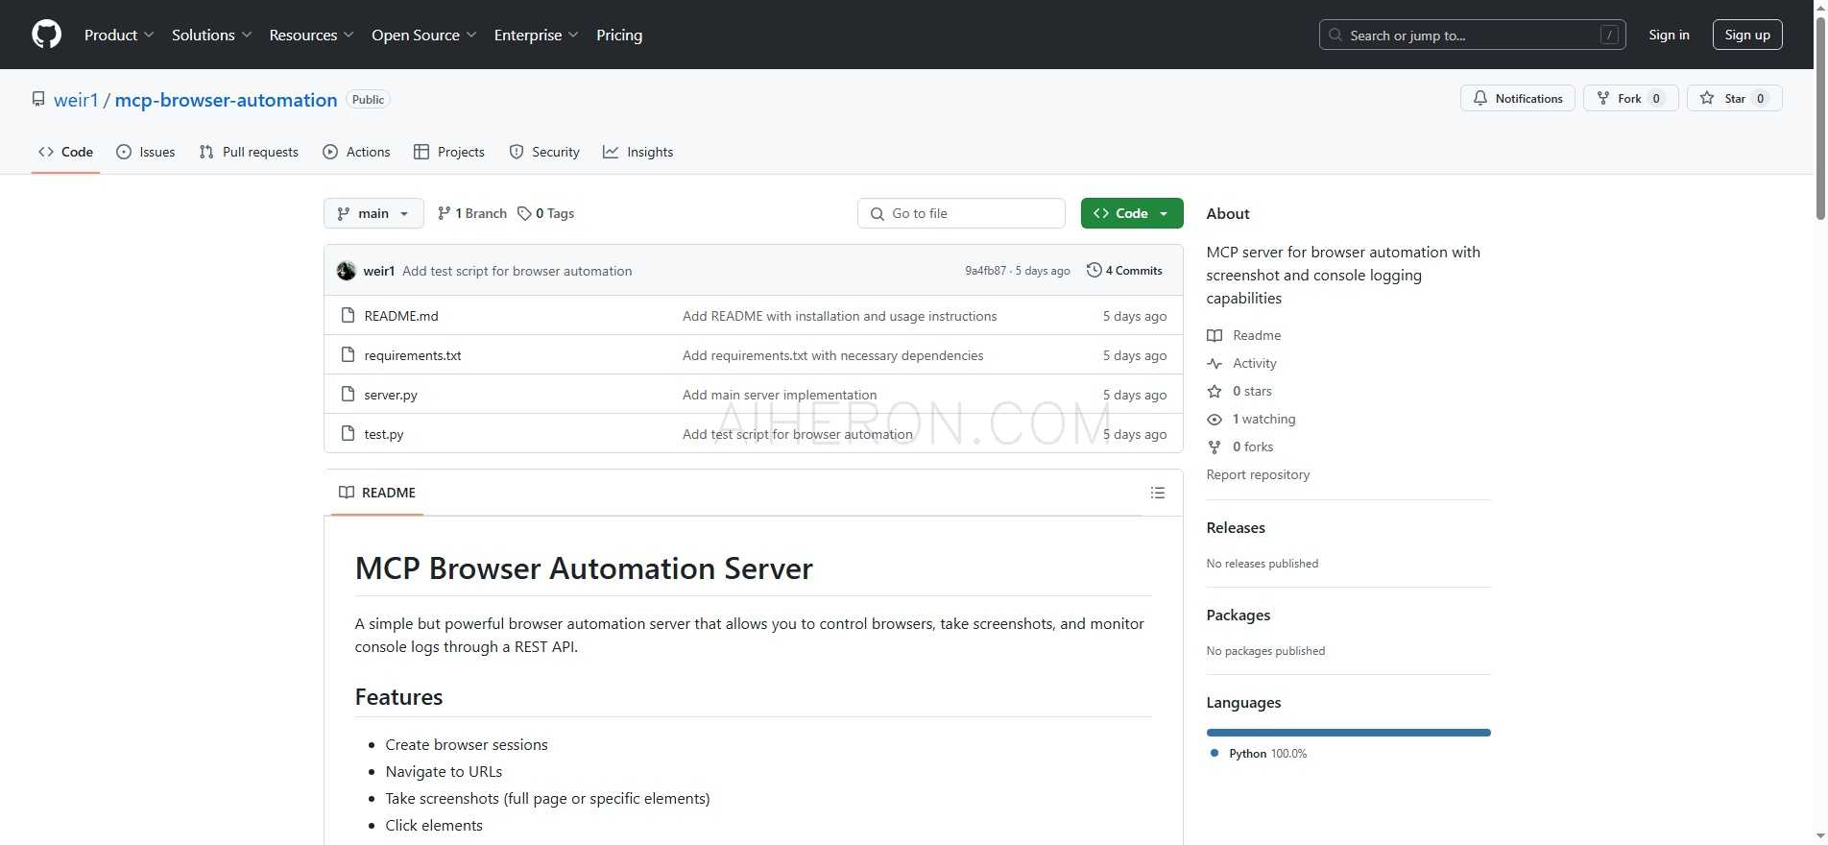
Task: Open the main branch selector dropdown
Action: (x=373, y=213)
